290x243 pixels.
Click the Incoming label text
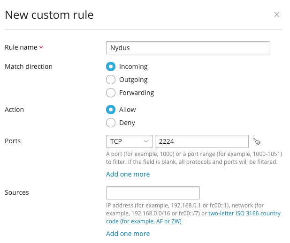pos(133,66)
